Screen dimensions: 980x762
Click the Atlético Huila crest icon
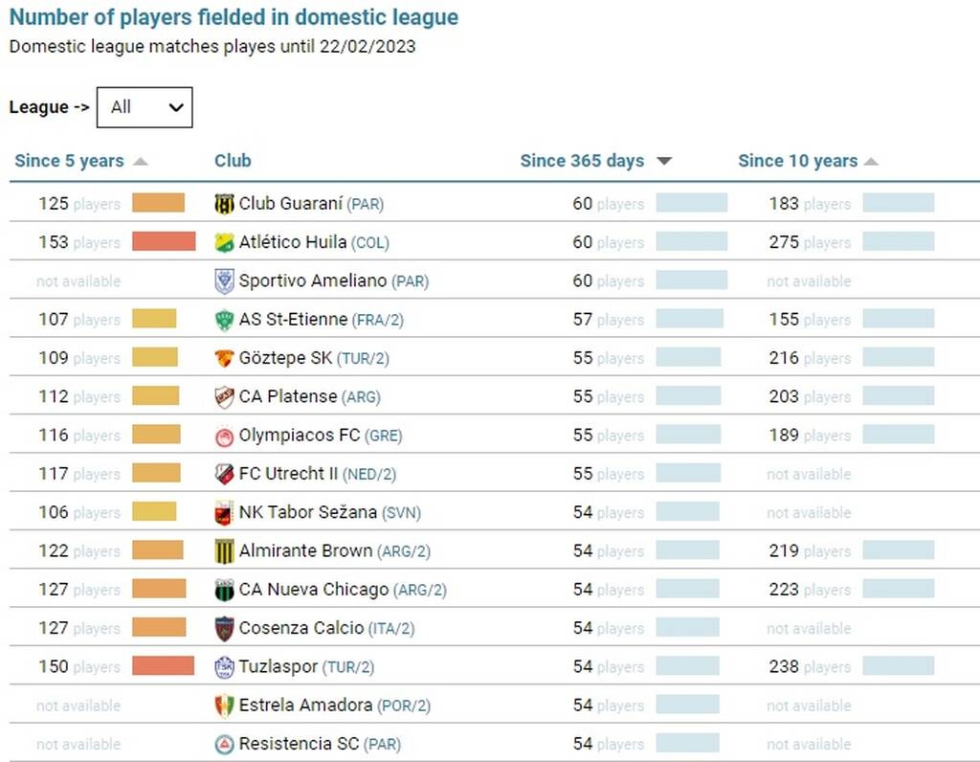coord(224,242)
